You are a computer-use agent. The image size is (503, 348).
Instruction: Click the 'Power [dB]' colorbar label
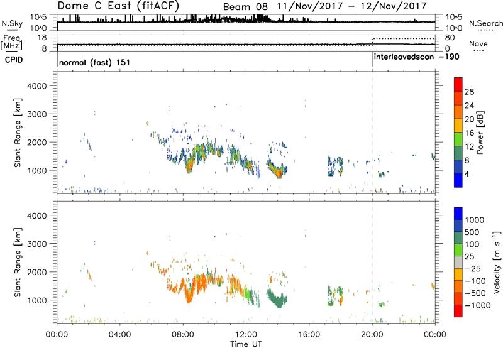coord(480,133)
